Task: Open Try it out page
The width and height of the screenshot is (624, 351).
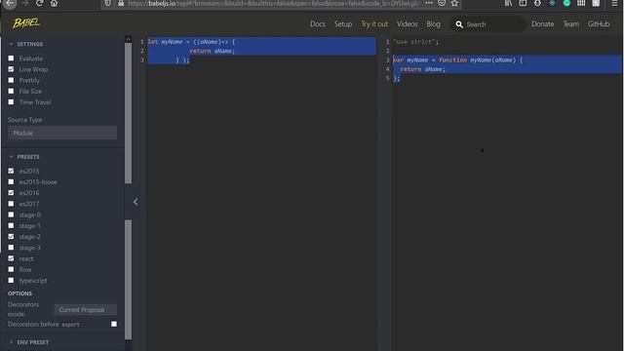Action: tap(374, 24)
